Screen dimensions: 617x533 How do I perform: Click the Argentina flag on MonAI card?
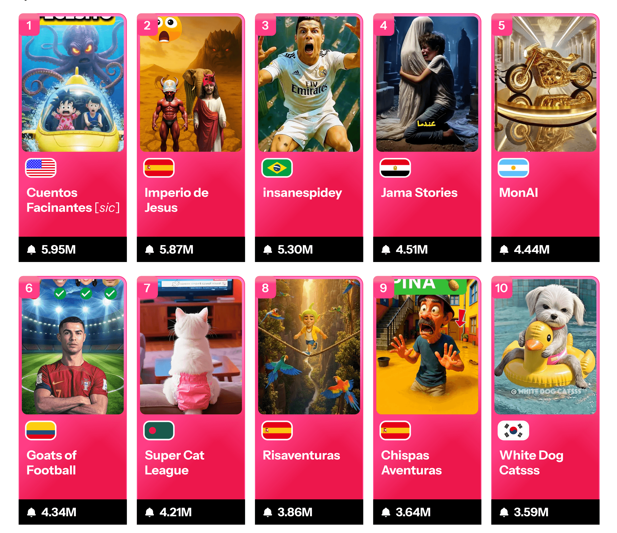(513, 168)
